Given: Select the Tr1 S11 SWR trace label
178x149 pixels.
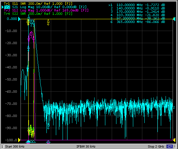Looking at the screenshot, I should (38, 3).
